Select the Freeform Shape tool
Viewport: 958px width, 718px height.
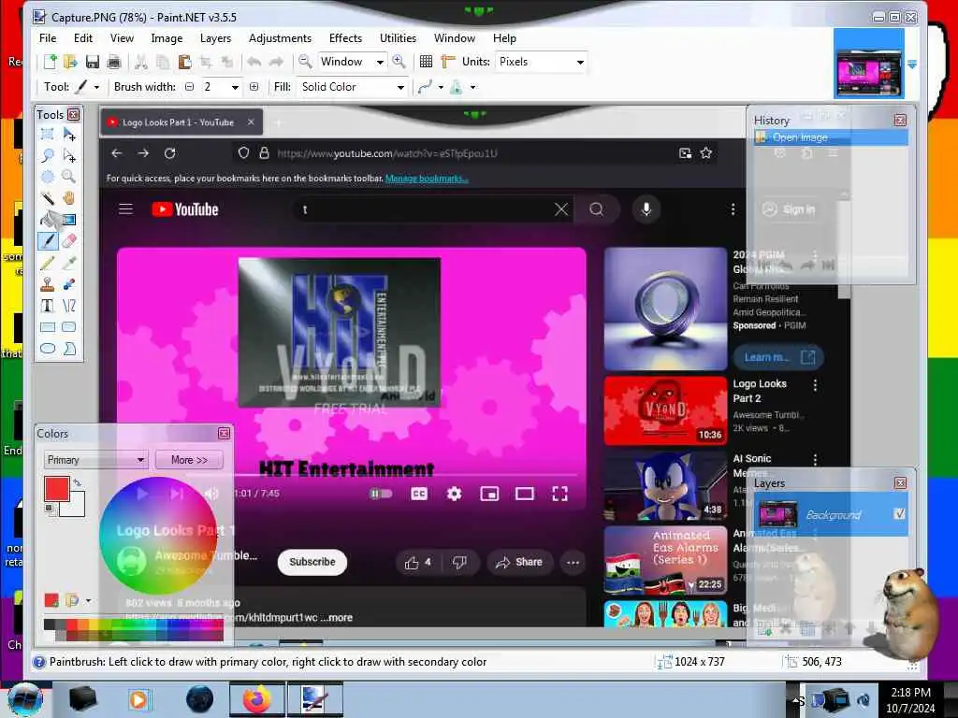(69, 349)
